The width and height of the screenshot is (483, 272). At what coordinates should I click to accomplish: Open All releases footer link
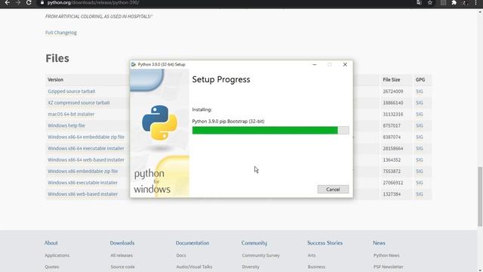coord(122,255)
